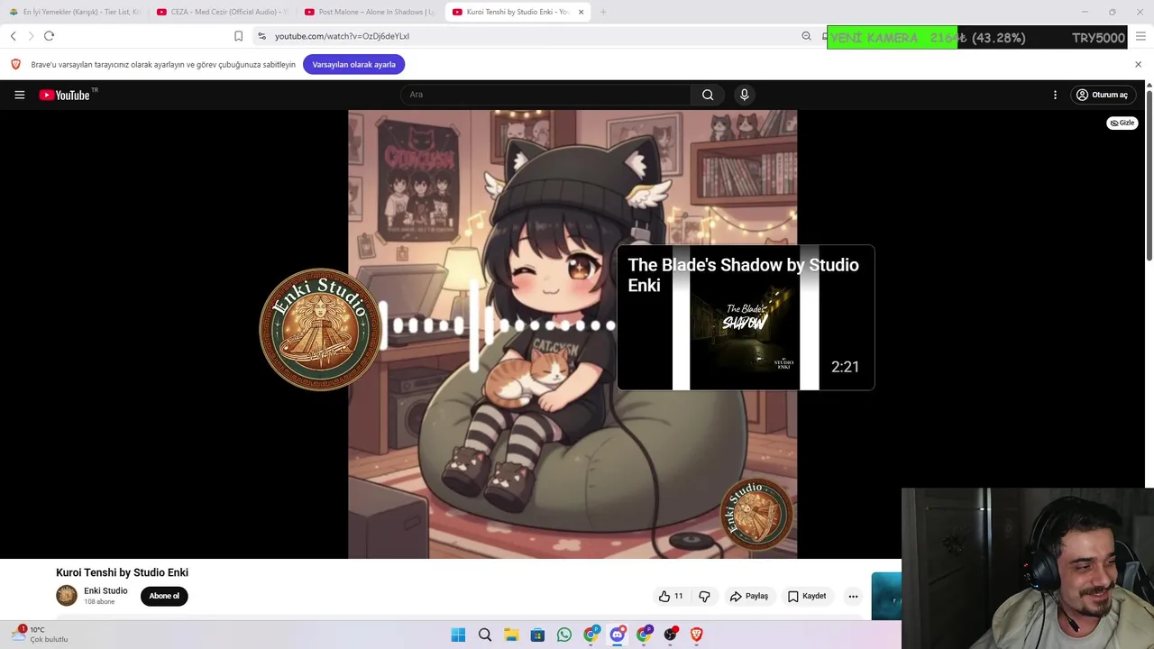The image size is (1154, 649).
Task: Open the YouTube hamburger guide menu
Action: click(x=19, y=95)
